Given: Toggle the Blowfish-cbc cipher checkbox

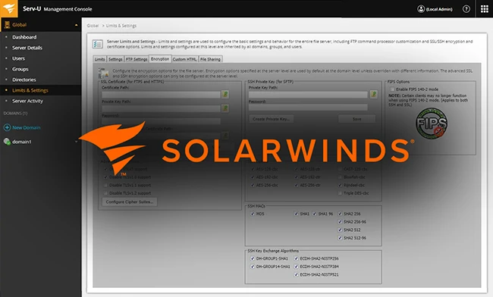Looking at the screenshot, I should (x=340, y=177).
